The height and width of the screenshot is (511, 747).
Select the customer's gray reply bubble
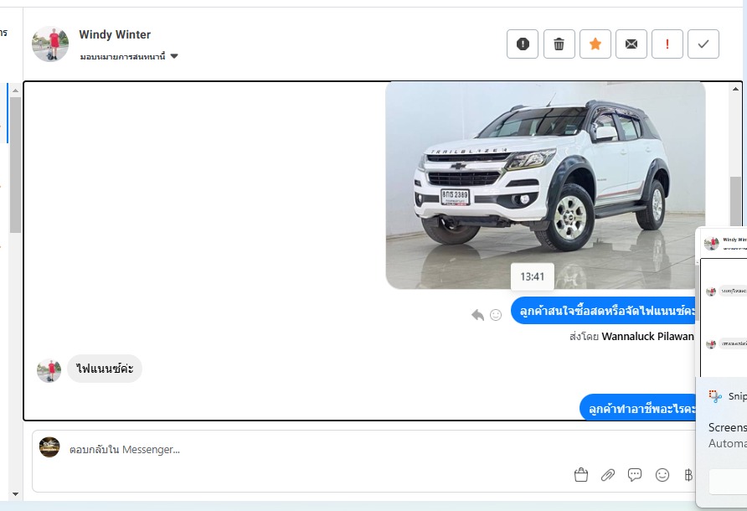pos(105,369)
